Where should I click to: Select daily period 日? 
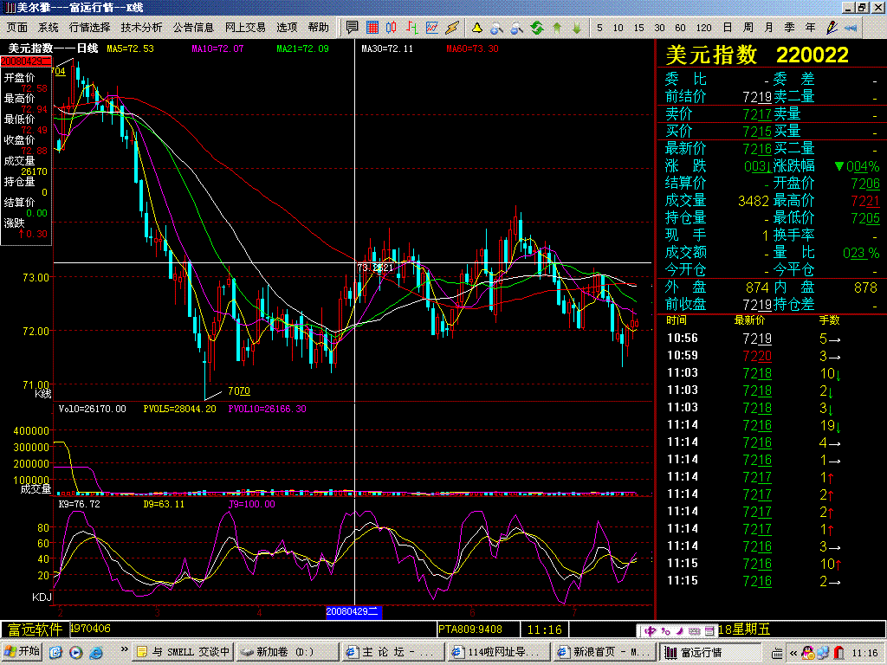[x=728, y=27]
